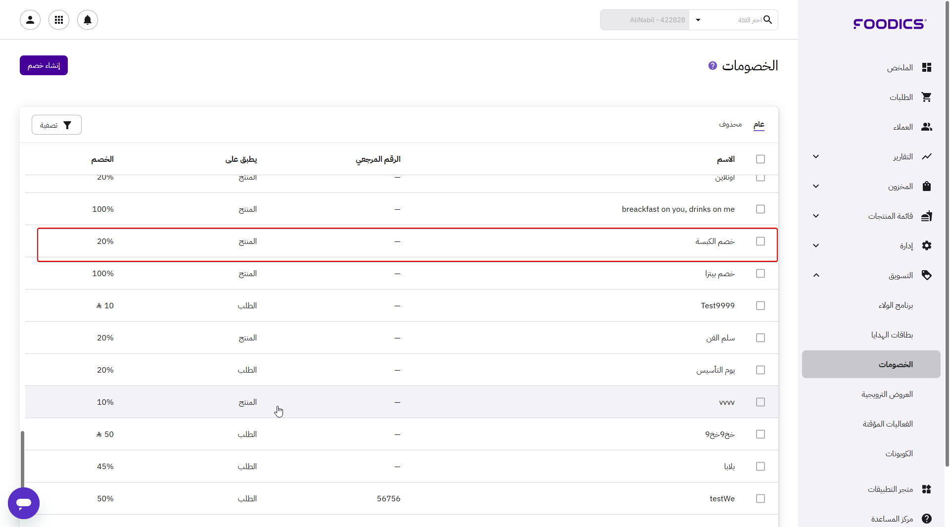Check the box for خصم الكبسة
Image resolution: width=950 pixels, height=527 pixels.
[760, 241]
